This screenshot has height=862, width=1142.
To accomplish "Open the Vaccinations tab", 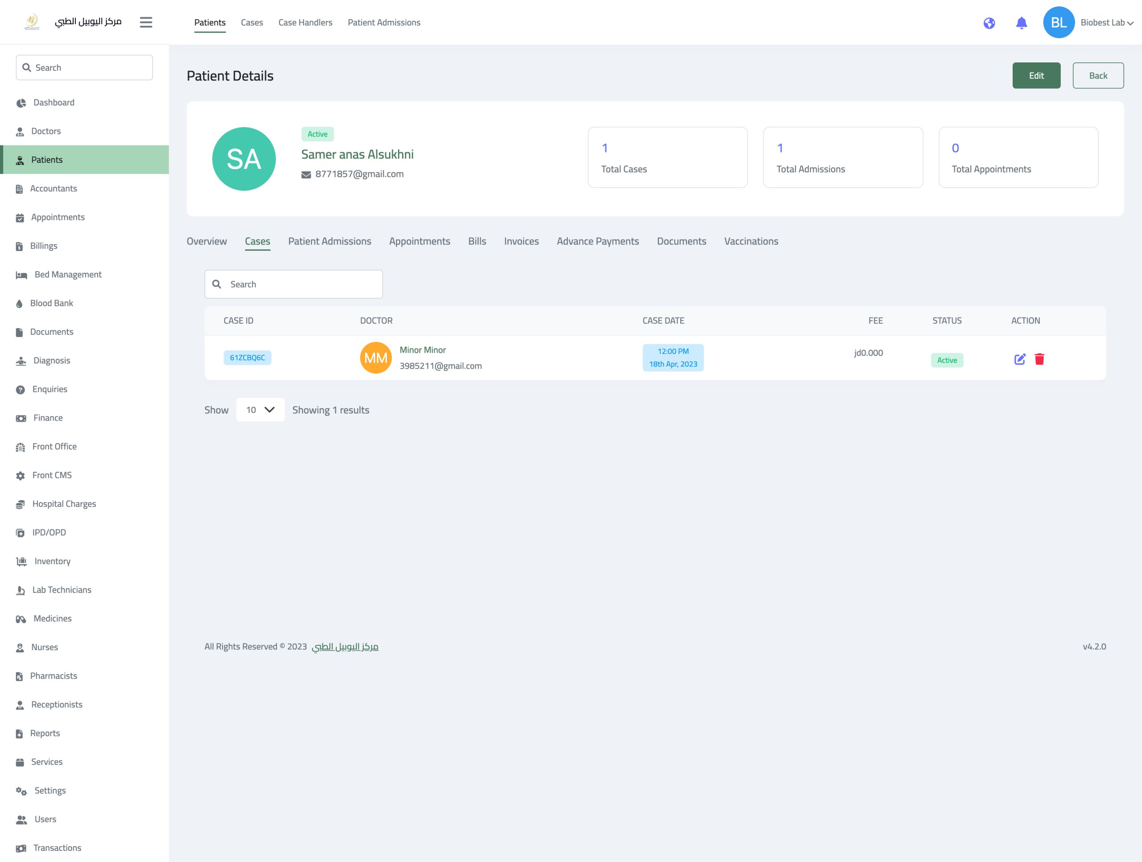I will (751, 241).
